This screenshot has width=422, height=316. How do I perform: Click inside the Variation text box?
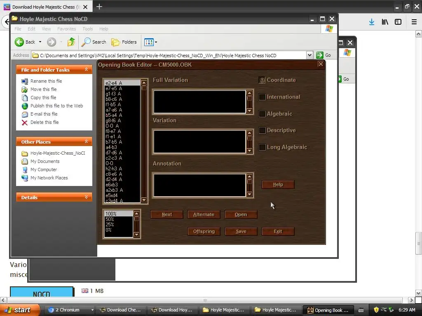(199, 142)
